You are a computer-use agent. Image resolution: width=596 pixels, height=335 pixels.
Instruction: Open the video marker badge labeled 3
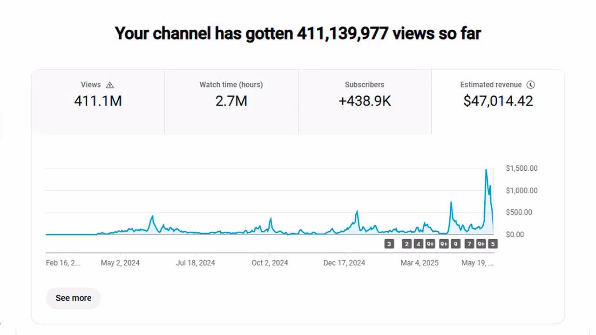coord(389,244)
